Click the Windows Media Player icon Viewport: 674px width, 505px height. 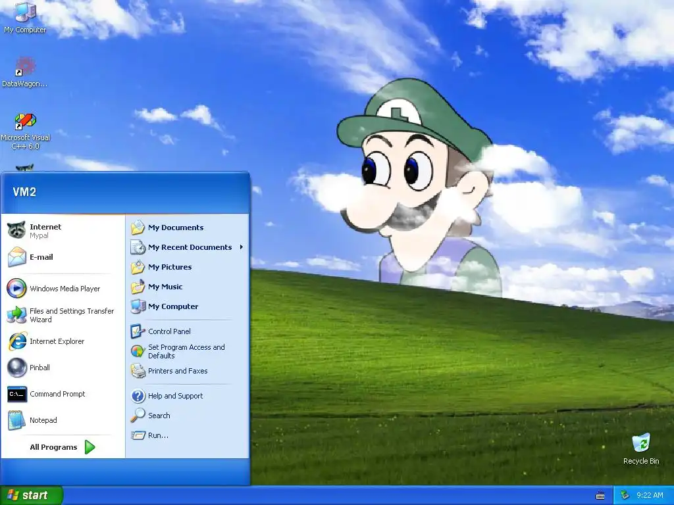pyautogui.click(x=16, y=288)
